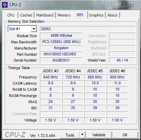The image size is (141, 140).
Task: Click the 640 MHz frequency cell
Action: (x=51, y=77)
